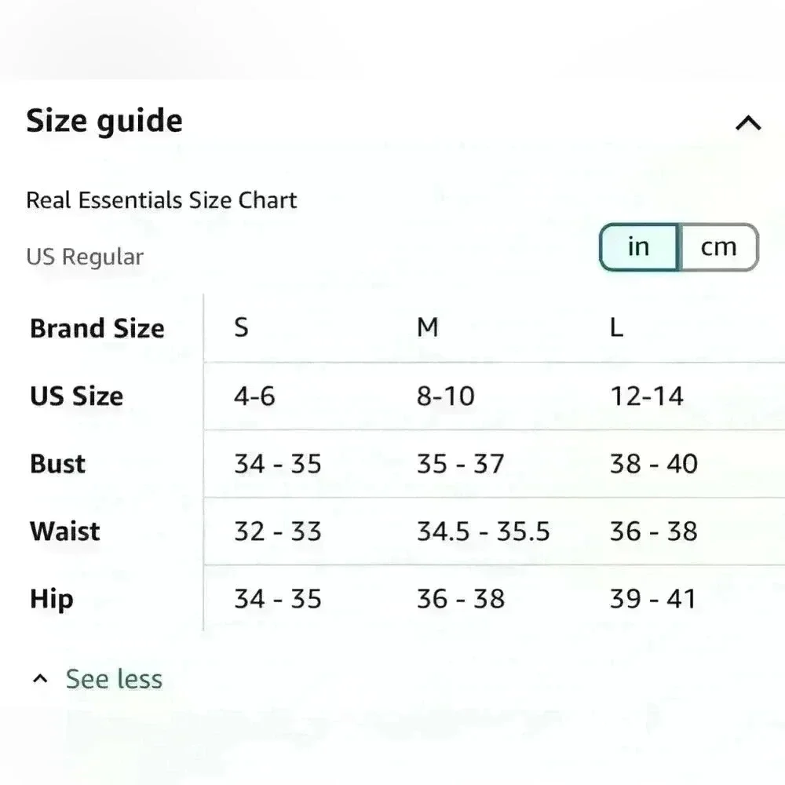Click the Real Essentials Size Chart title
The width and height of the screenshot is (785, 785).
162,200
